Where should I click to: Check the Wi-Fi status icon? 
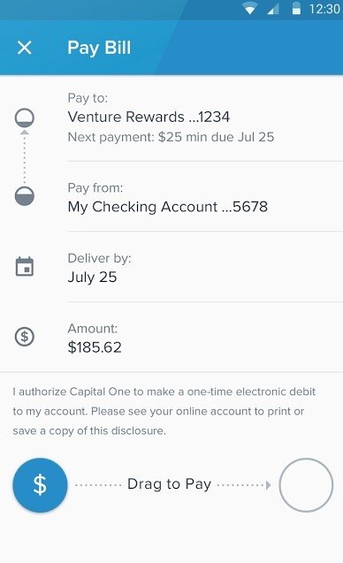tap(249, 9)
